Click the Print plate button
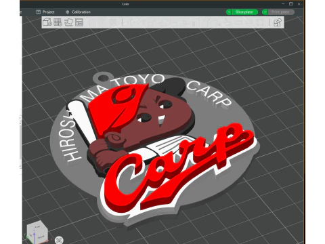The width and height of the screenshot is (325, 244). point(281,12)
